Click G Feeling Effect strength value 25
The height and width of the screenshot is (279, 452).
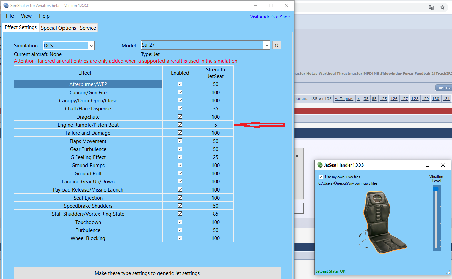(x=216, y=157)
